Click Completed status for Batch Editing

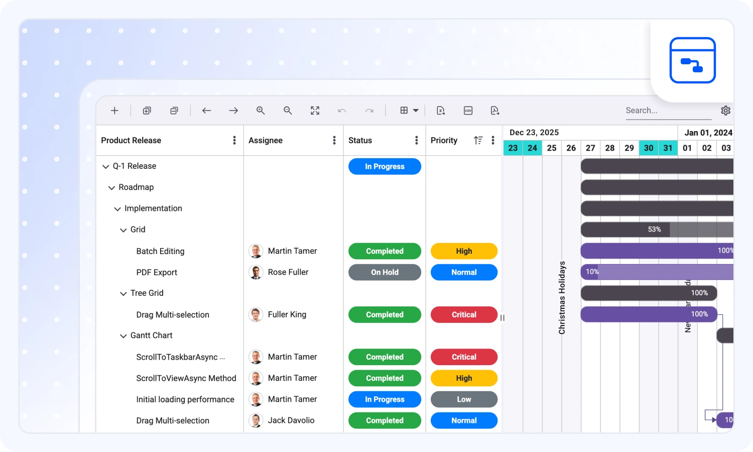(385, 251)
